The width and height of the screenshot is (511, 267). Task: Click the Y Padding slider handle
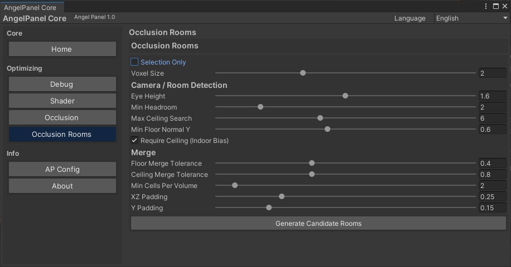pos(268,207)
